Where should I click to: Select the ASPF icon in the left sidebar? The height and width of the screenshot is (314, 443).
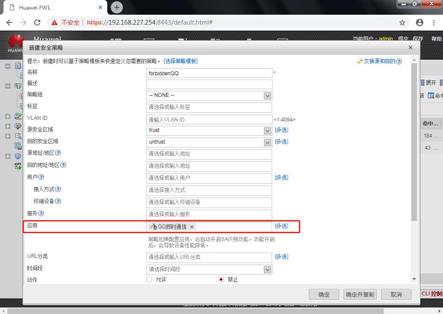coord(18,165)
